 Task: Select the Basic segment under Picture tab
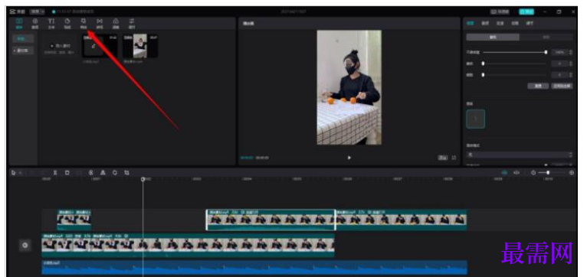coord(493,37)
